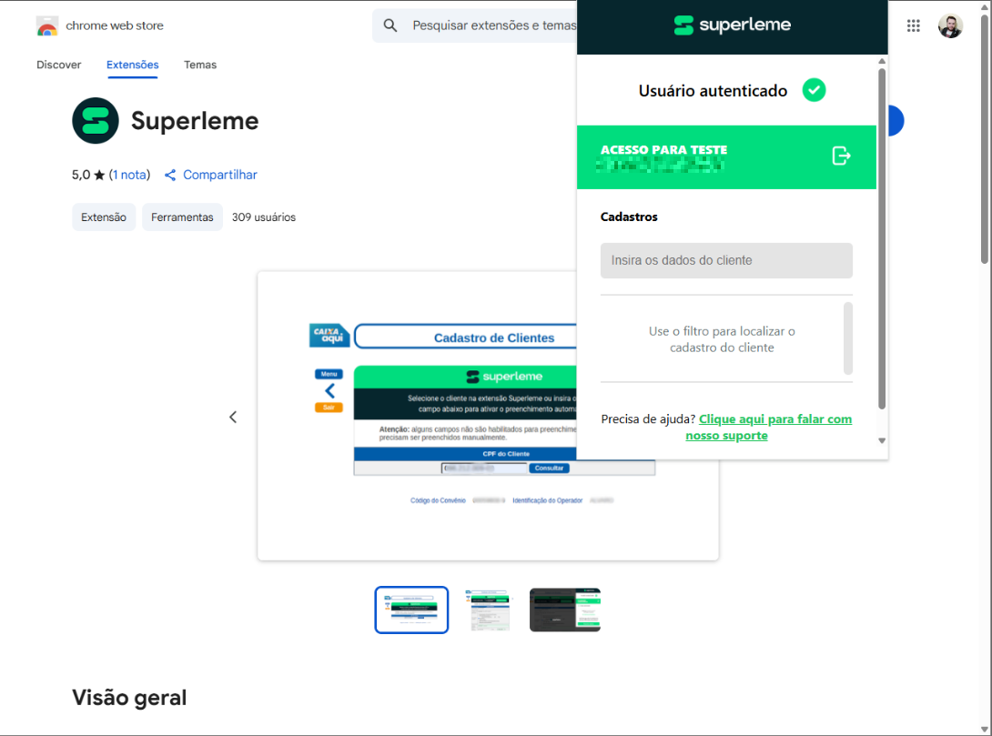Click the Superleme extension logo on store page
Viewport: 992px width, 736px height.
[95, 120]
